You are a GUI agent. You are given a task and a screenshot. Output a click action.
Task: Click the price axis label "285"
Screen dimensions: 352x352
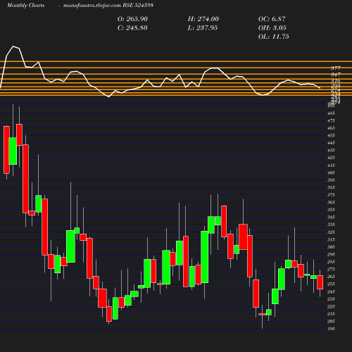[x=331, y=262]
